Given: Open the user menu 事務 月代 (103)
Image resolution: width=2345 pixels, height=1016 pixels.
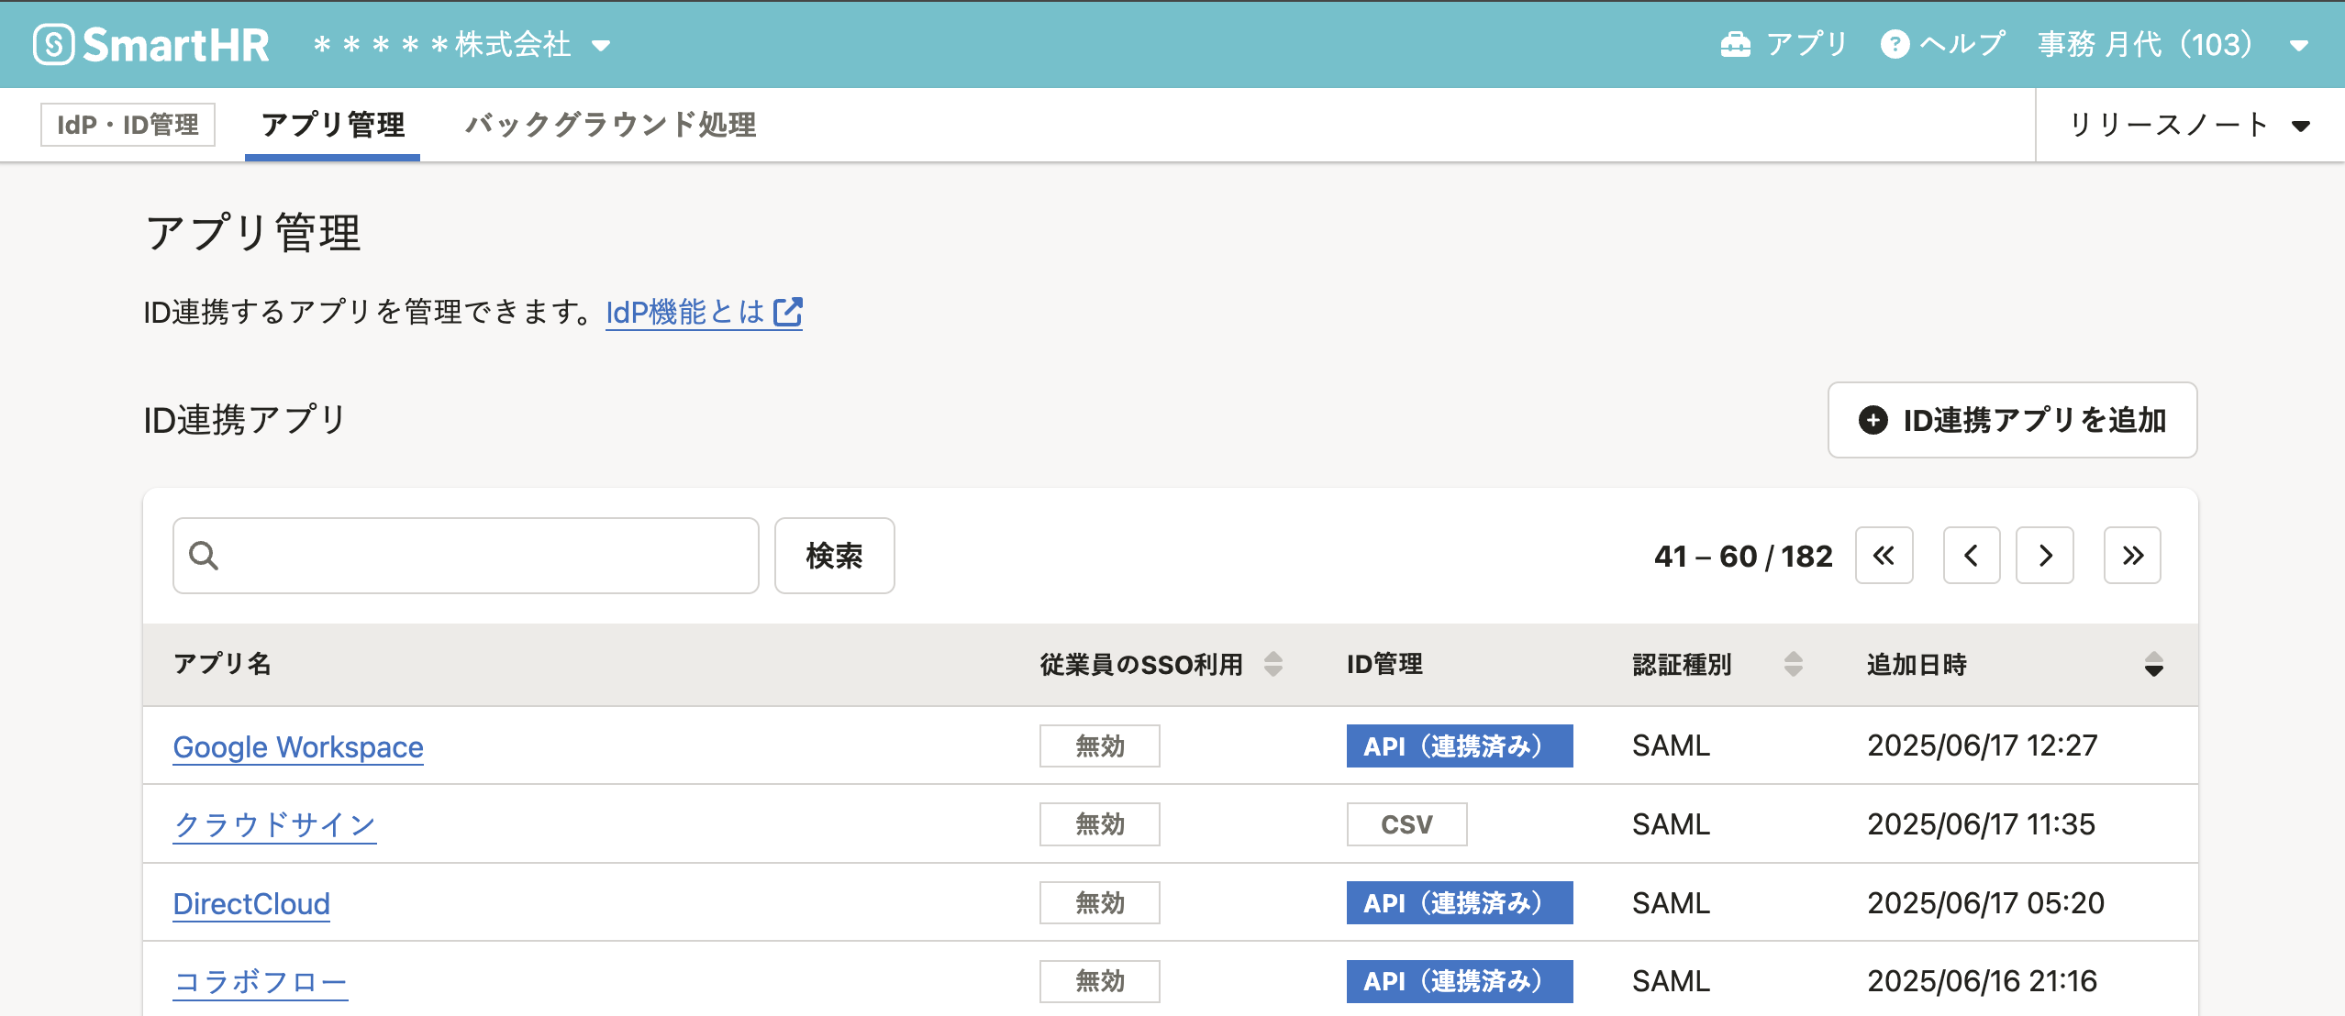Looking at the screenshot, I should coord(2173,44).
